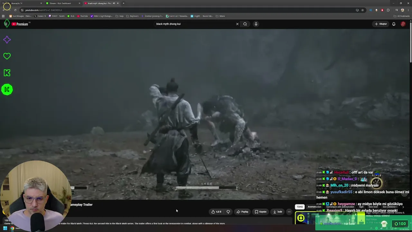This screenshot has width=412, height=232.
Task: Mute the black myth zhong kui tab audio
Action: coord(114,3)
